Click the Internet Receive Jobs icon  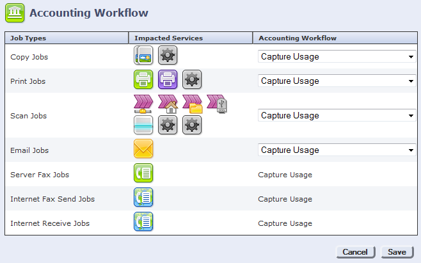143,223
